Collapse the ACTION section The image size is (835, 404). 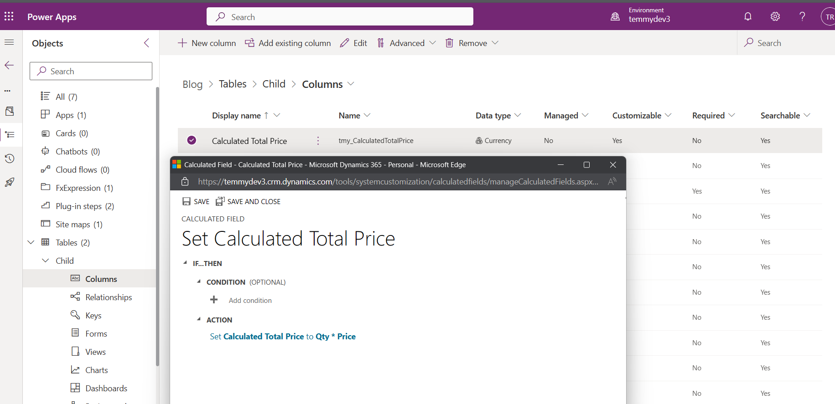pyautogui.click(x=199, y=319)
